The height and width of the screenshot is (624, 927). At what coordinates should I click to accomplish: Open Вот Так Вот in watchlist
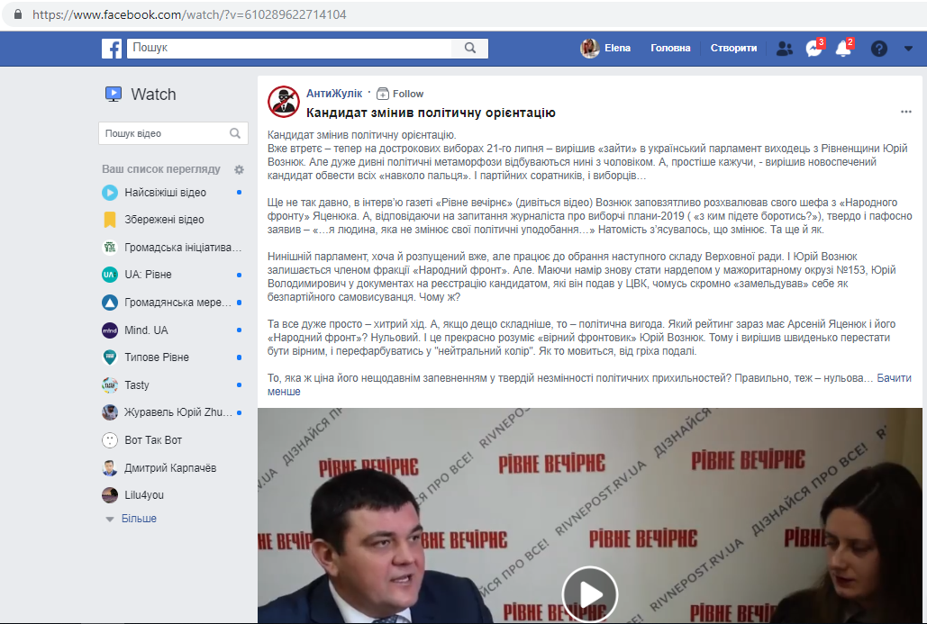153,440
